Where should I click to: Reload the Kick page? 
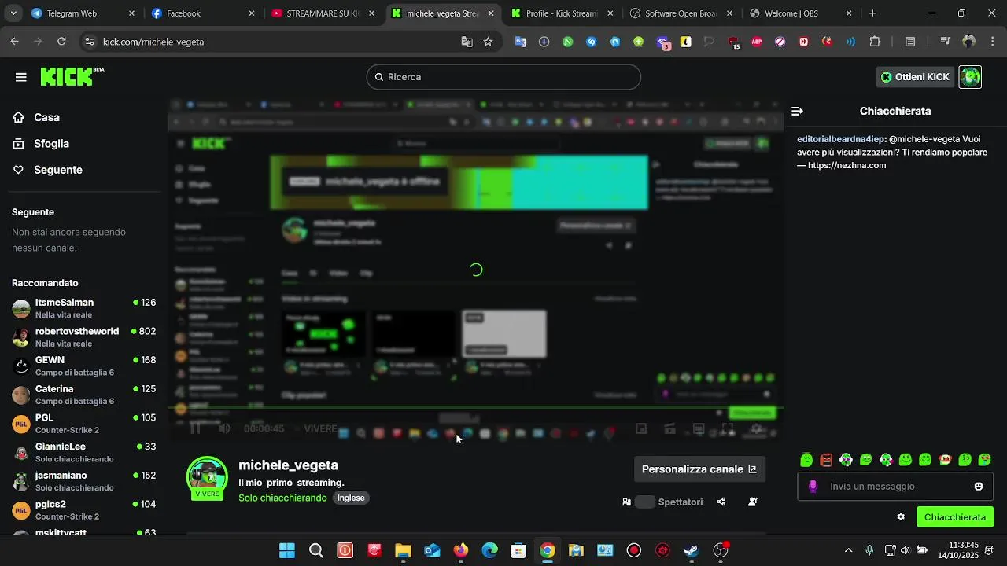pos(62,42)
